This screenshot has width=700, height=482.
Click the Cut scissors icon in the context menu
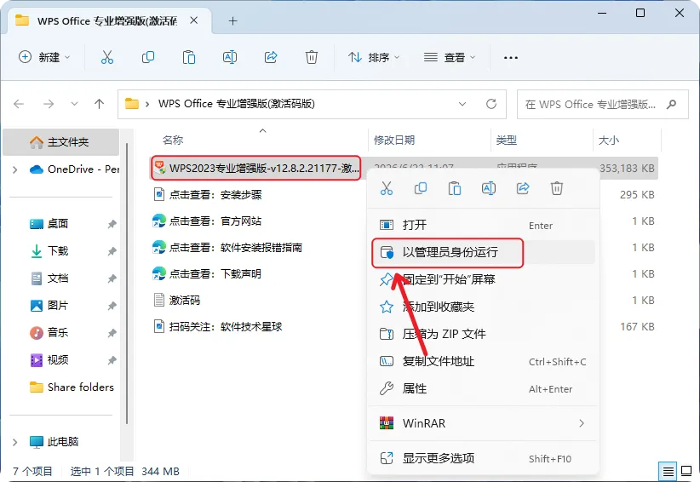[x=387, y=188]
